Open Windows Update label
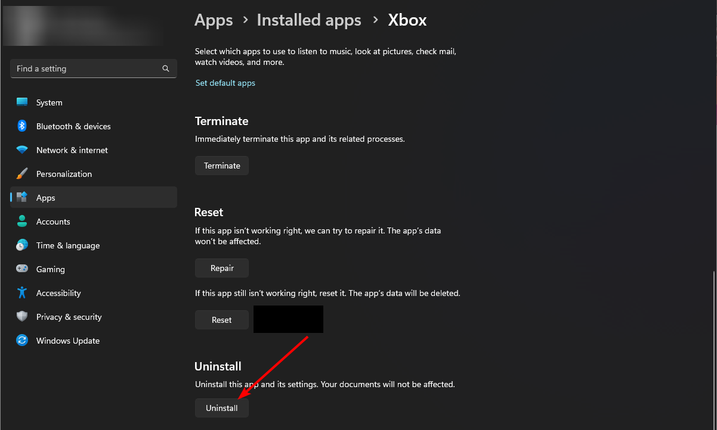The height and width of the screenshot is (430, 717). 67,341
